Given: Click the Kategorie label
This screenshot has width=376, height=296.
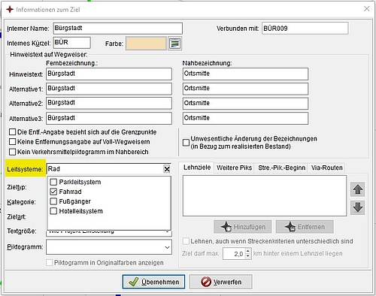Looking at the screenshot, I should [x=22, y=202].
